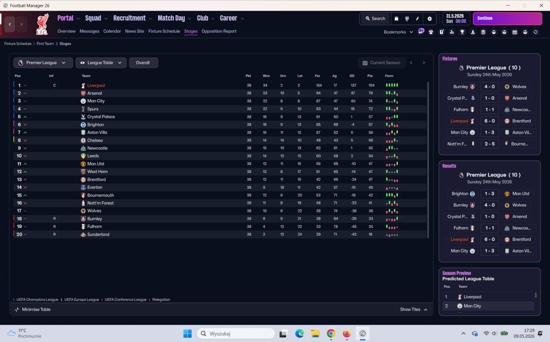Image resolution: width=550 pixels, height=342 pixels.
Task: Click the Continue button
Action: click(507, 18)
